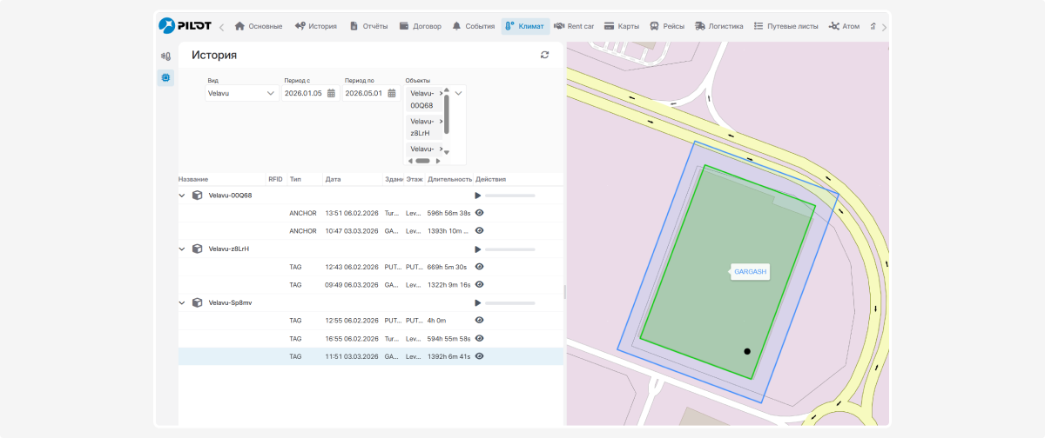Open calendar for Период по date
The height and width of the screenshot is (438, 1045).
392,93
